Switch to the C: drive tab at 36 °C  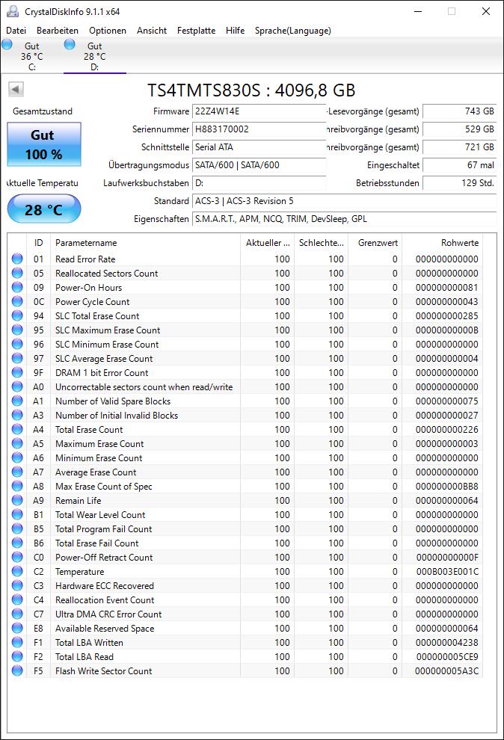tap(31, 56)
